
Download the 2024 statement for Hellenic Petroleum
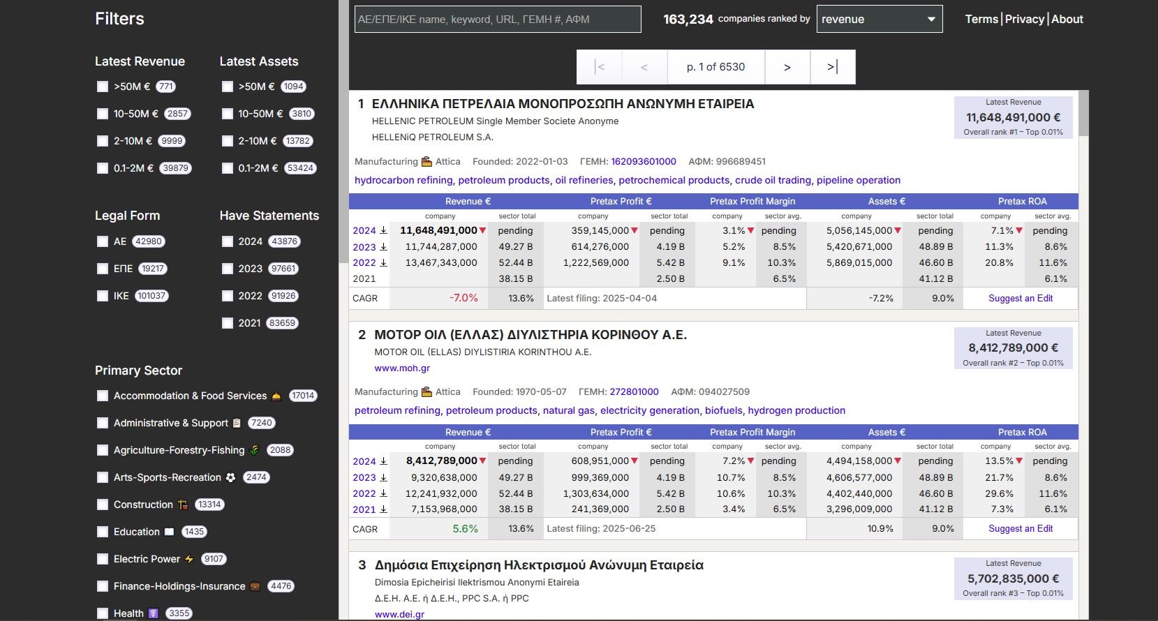[x=383, y=230]
